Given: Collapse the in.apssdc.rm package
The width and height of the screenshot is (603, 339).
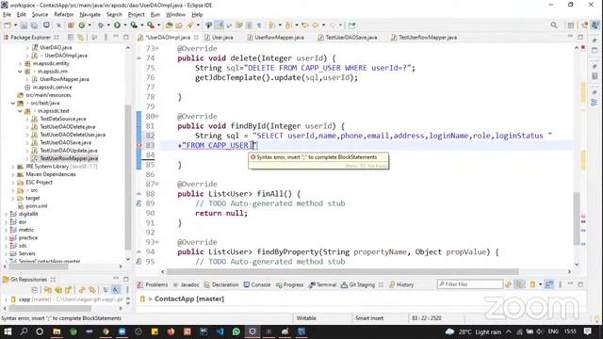Looking at the screenshot, I should [20, 72].
